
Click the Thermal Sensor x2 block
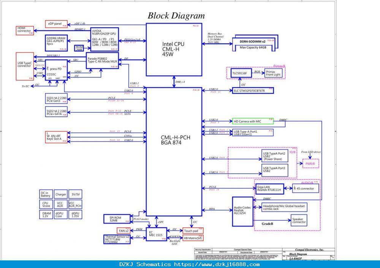(x=117, y=239)
